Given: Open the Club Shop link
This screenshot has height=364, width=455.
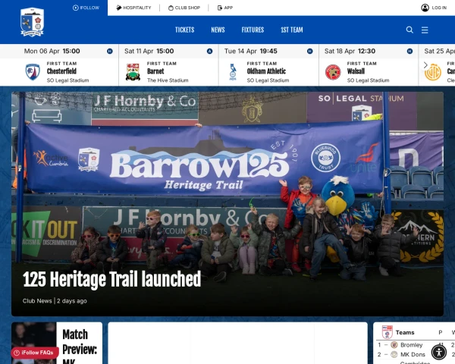Looking at the screenshot, I should pyautogui.click(x=184, y=8).
